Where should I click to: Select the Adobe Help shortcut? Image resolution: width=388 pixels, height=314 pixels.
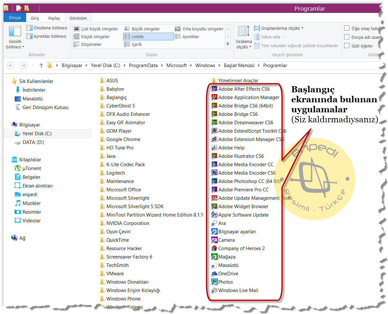tap(228, 148)
